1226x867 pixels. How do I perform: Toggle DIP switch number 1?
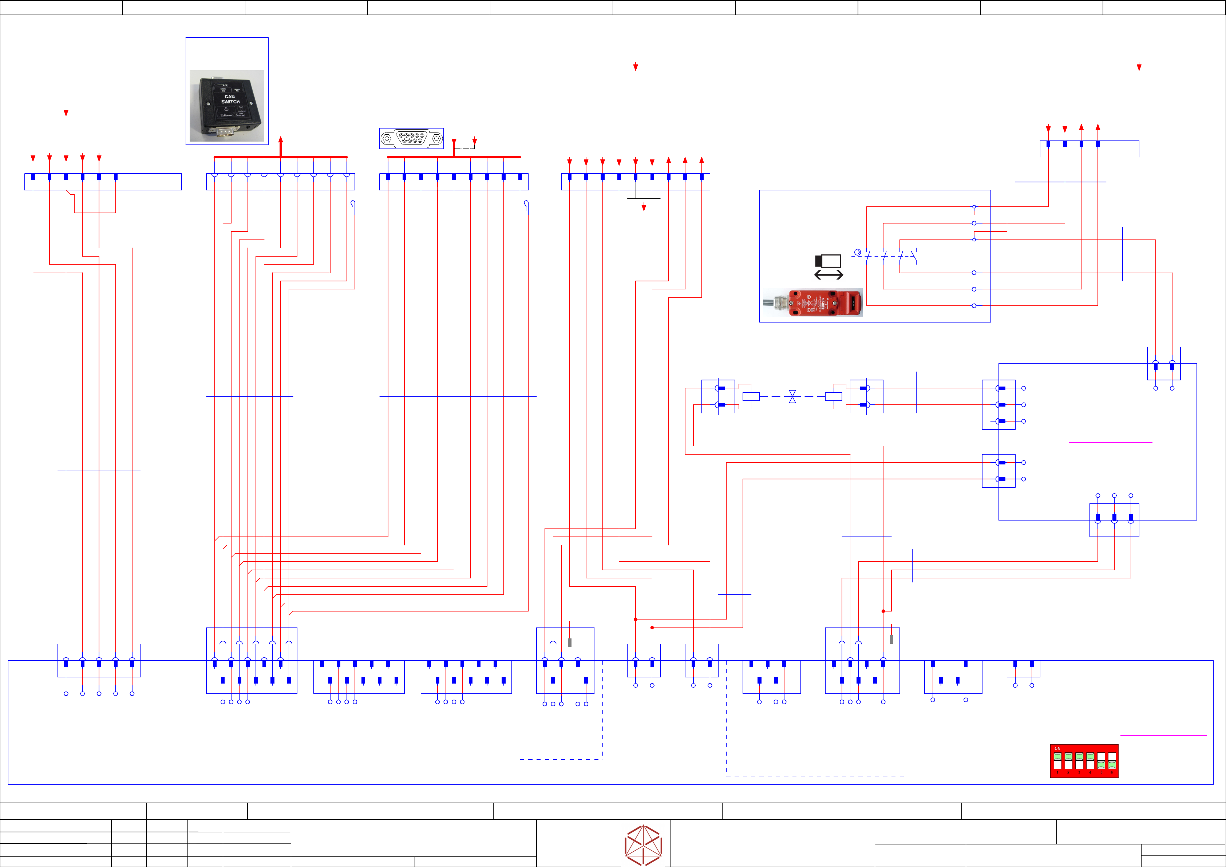coord(1057,761)
